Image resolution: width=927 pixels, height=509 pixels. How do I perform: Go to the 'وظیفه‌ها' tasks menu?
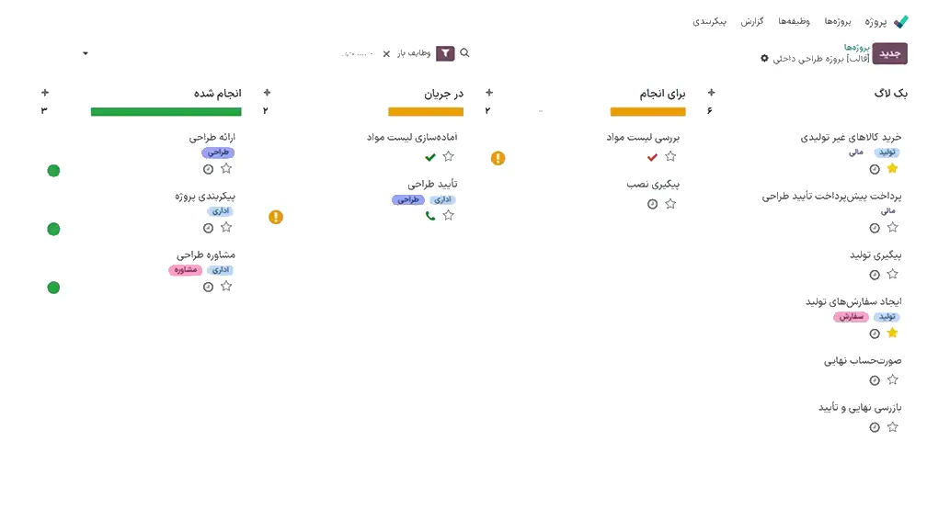(795, 21)
